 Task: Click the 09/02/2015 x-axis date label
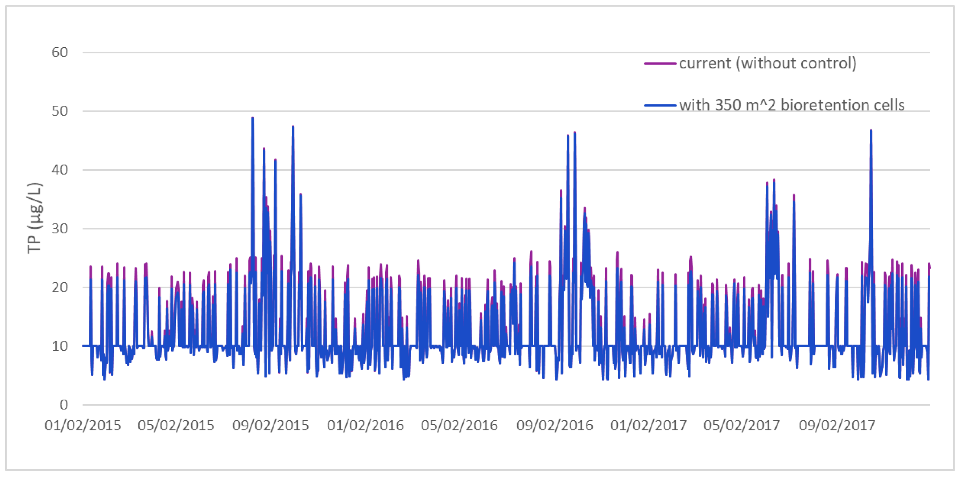pyautogui.click(x=271, y=426)
